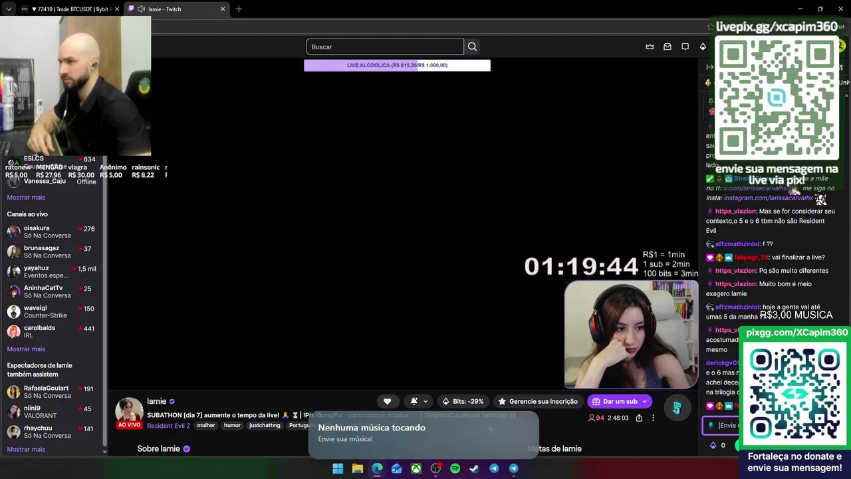Click the justchatting tag
The image size is (851, 479).
(x=265, y=425)
